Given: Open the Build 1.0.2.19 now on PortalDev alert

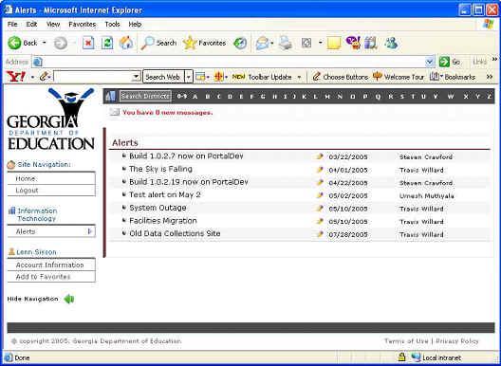Looking at the screenshot, I should (189, 182).
